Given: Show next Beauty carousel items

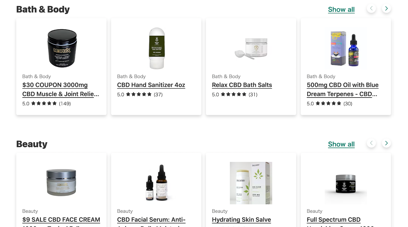Looking at the screenshot, I should click(386, 143).
